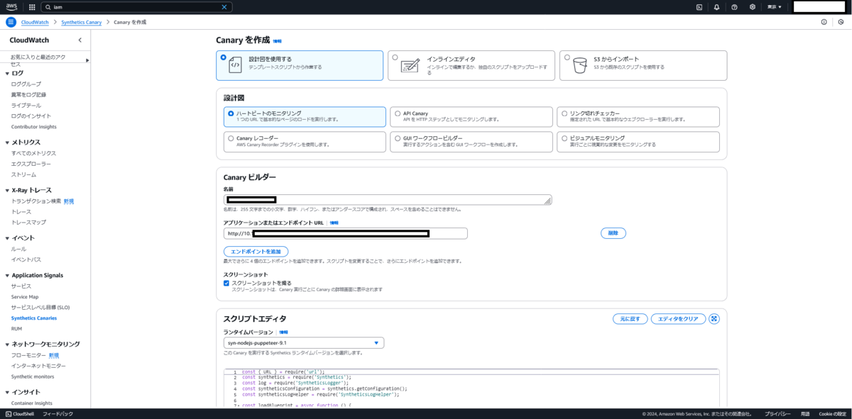Click the endpoint URL input field
This screenshot has height=419, width=852.
346,233
